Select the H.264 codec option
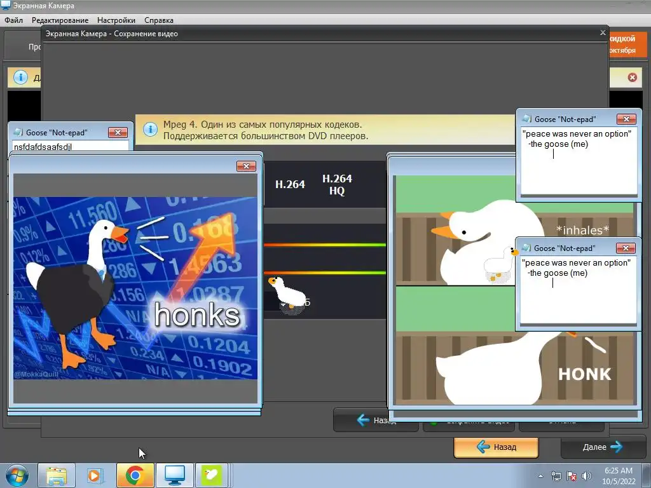This screenshot has width=651, height=488. click(x=290, y=184)
